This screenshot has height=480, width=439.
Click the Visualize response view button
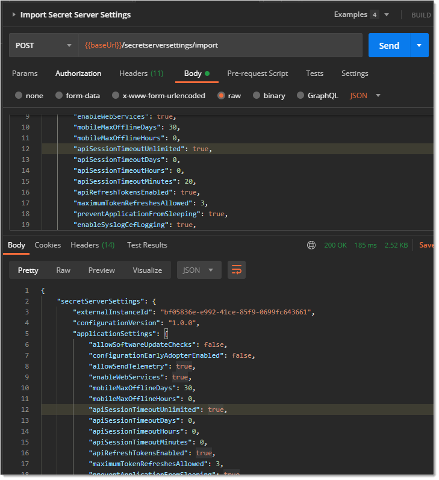(x=148, y=270)
